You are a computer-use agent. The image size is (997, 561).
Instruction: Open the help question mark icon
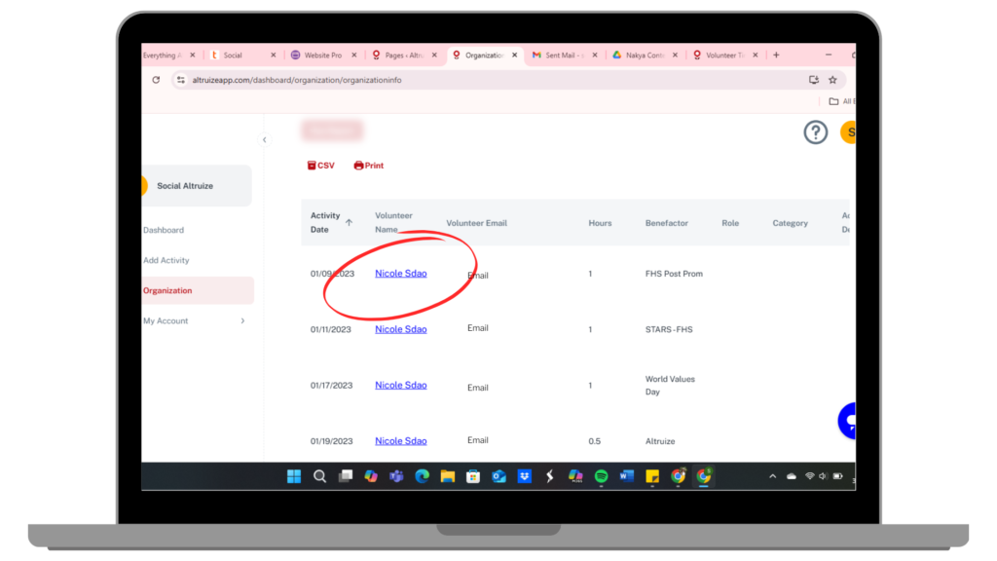point(815,132)
